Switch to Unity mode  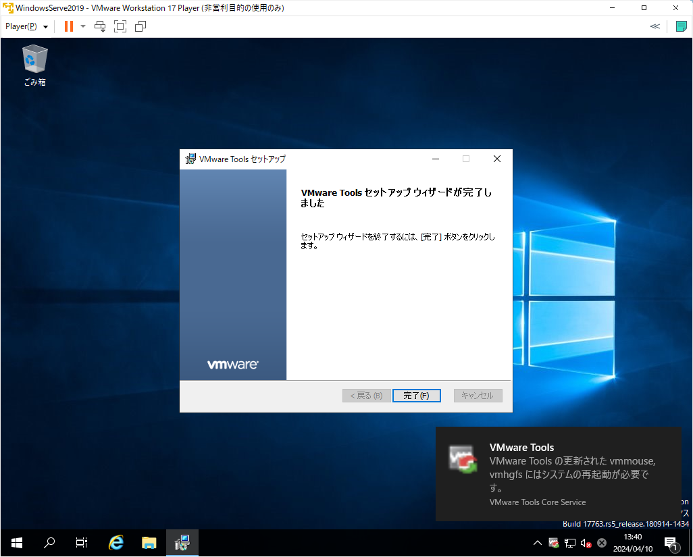coord(140,26)
